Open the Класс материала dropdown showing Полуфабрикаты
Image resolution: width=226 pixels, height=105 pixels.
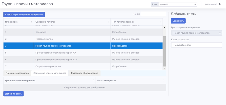[196, 45]
